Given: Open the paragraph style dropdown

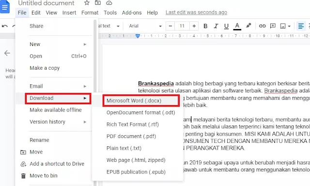Looking at the screenshot, I should pyautogui.click(x=109, y=26).
